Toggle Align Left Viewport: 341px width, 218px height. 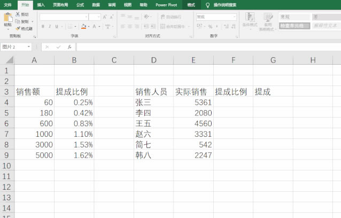(x=123, y=26)
